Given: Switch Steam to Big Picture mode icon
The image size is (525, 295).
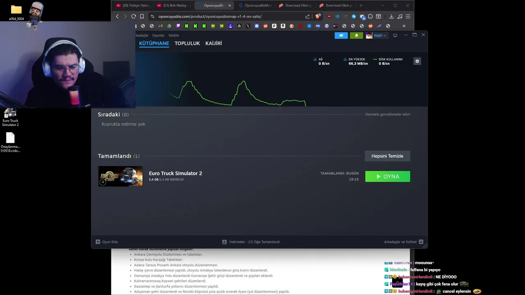Looking at the screenshot, I should coord(395,35).
